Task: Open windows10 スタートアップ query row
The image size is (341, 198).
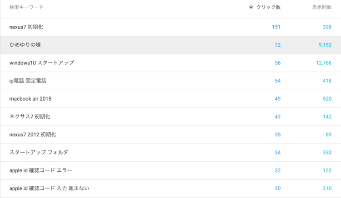Action: pos(170,63)
